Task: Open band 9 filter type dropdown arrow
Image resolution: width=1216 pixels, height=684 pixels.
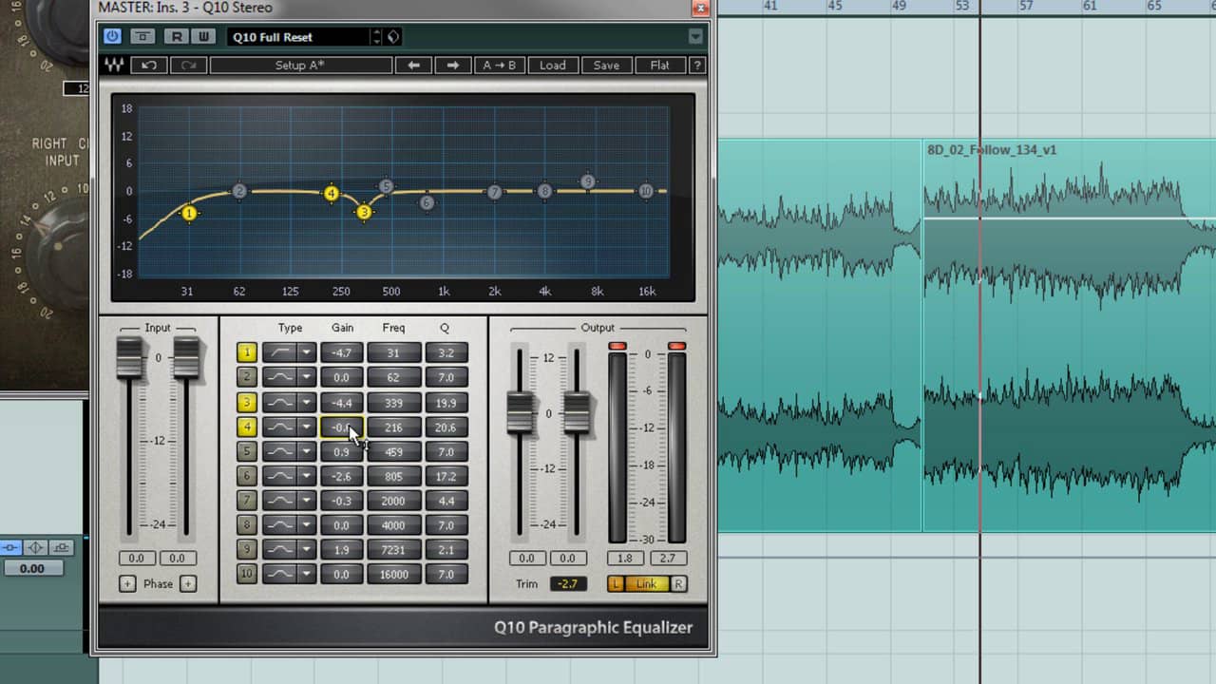Action: pyautogui.click(x=306, y=550)
